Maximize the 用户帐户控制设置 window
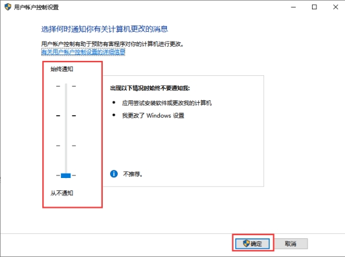 pos(314,7)
